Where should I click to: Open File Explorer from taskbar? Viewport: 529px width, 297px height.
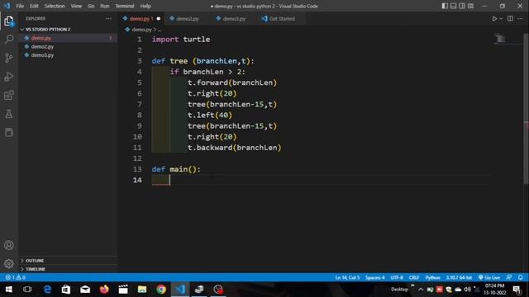142,290
